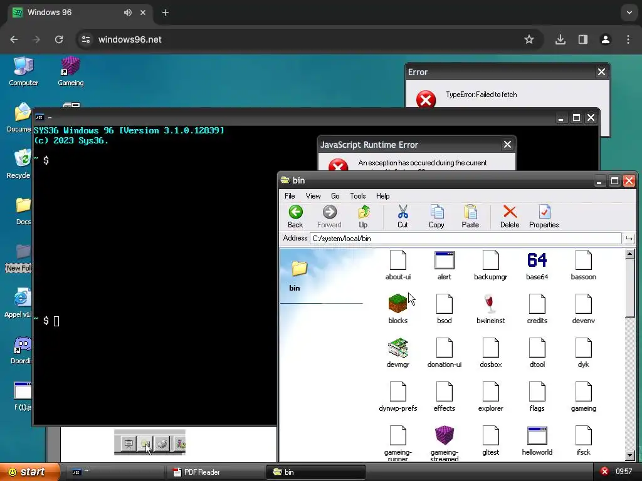Open the Chrome three-dot menu
The height and width of the screenshot is (481, 642).
pos(628,39)
